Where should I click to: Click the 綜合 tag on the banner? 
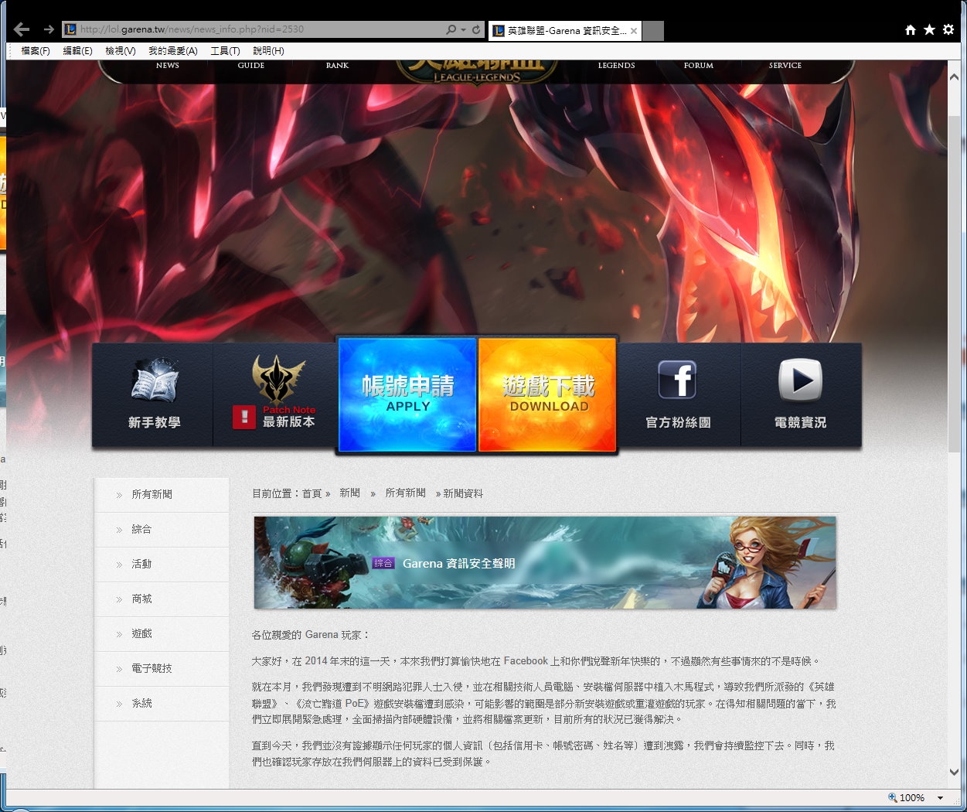(x=383, y=563)
